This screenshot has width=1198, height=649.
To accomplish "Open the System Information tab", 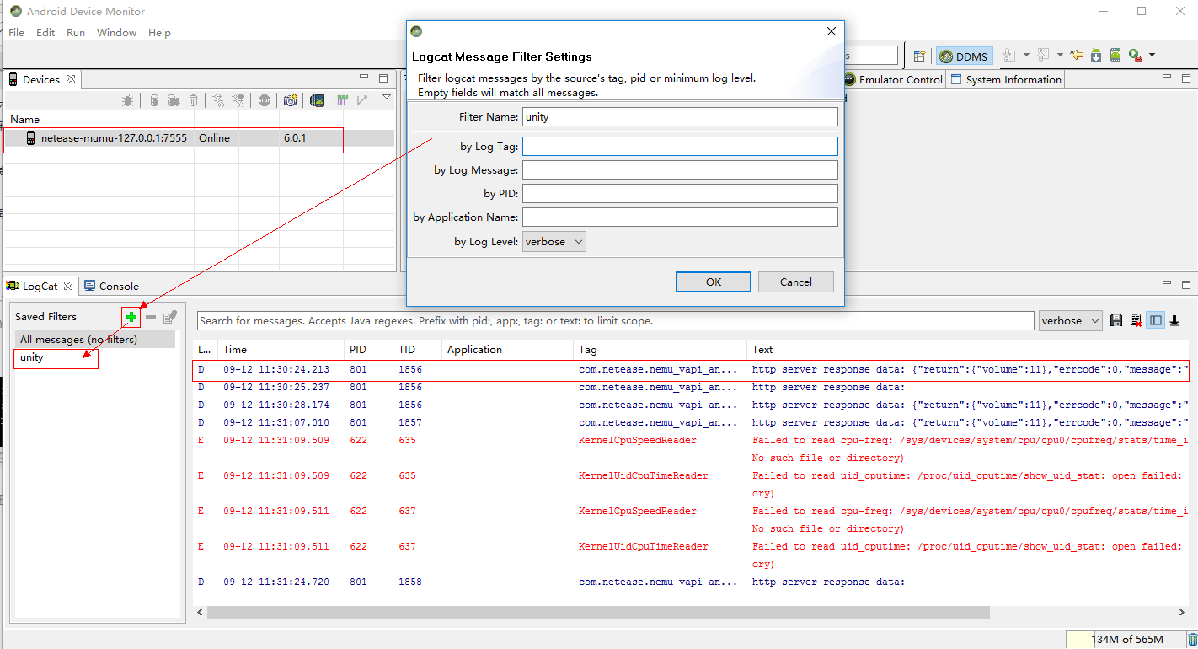I will point(1006,79).
